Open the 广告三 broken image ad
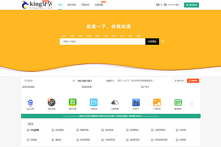The image size is (221, 147). 145,87
